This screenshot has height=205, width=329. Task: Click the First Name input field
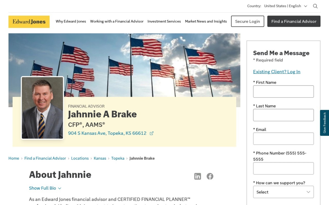(x=283, y=92)
